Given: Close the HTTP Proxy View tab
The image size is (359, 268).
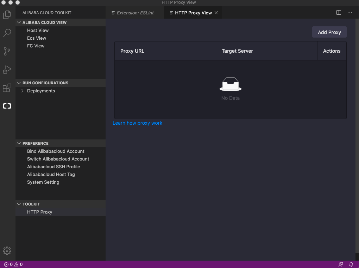Looking at the screenshot, I should coord(216,13).
